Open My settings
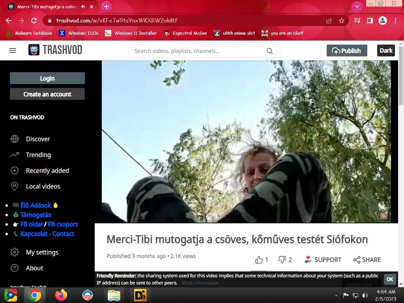Image resolution: width=404 pixels, height=303 pixels. [42, 252]
